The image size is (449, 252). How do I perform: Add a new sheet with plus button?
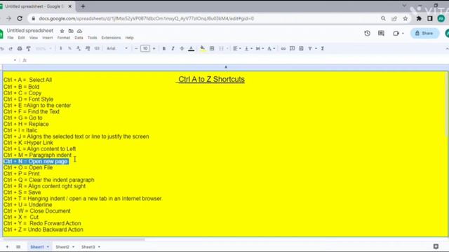(x=7, y=247)
